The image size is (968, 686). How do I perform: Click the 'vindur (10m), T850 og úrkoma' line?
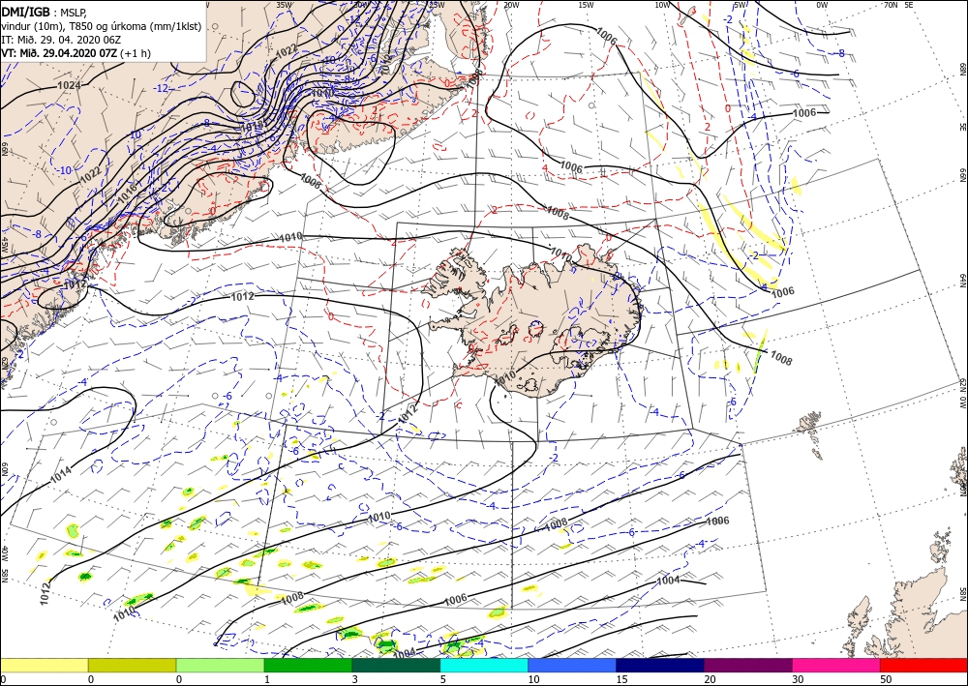[102, 26]
